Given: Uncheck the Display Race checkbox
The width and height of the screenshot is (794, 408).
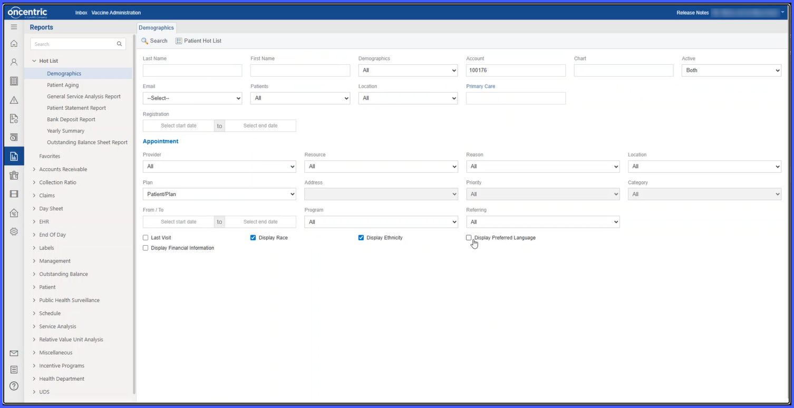Looking at the screenshot, I should point(253,238).
